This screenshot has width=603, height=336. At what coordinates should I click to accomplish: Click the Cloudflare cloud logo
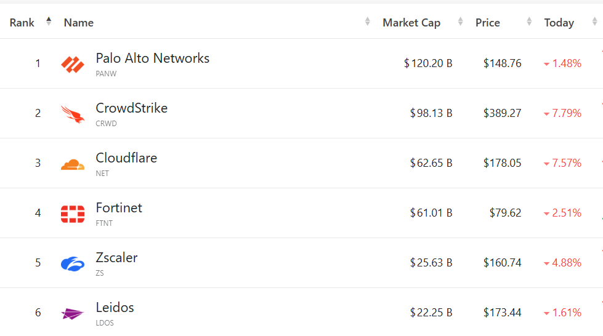(x=73, y=164)
